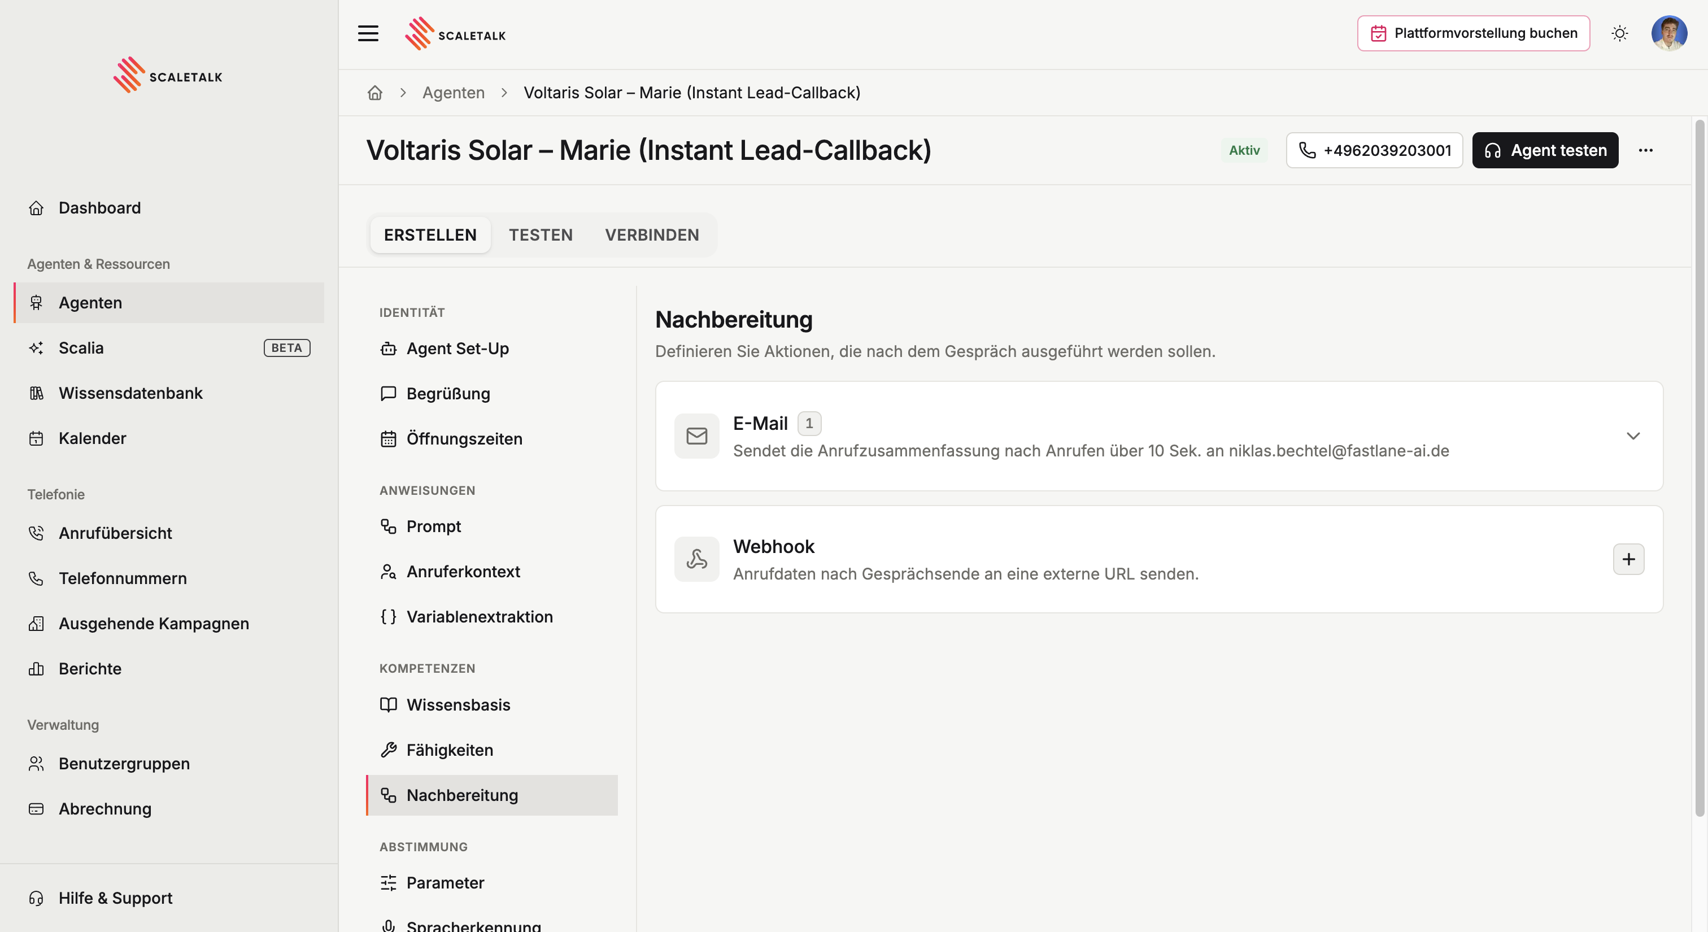Click the page vertical scrollbar
The height and width of the screenshot is (932, 1708).
tap(1699, 467)
